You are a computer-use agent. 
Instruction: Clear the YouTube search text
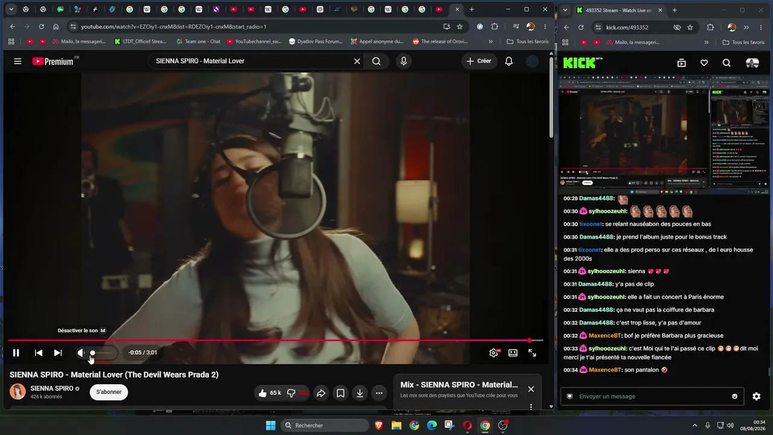(x=357, y=61)
